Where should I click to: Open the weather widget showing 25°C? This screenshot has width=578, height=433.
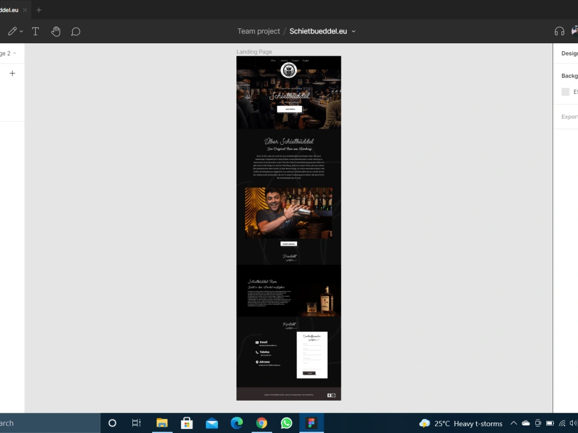tap(461, 423)
